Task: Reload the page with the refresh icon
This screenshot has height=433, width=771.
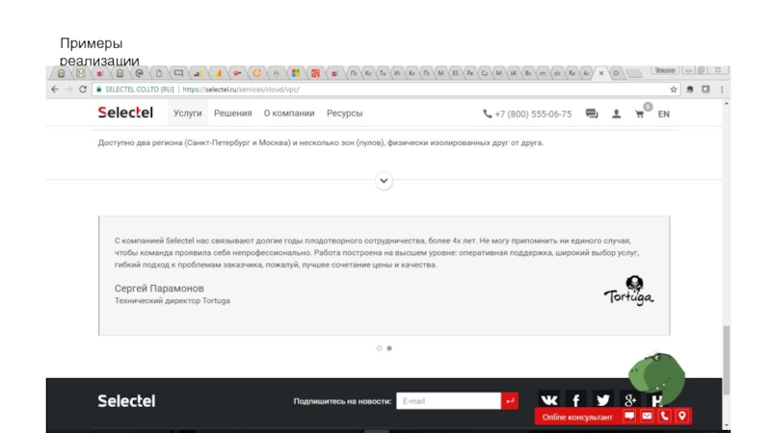Action: click(x=83, y=89)
